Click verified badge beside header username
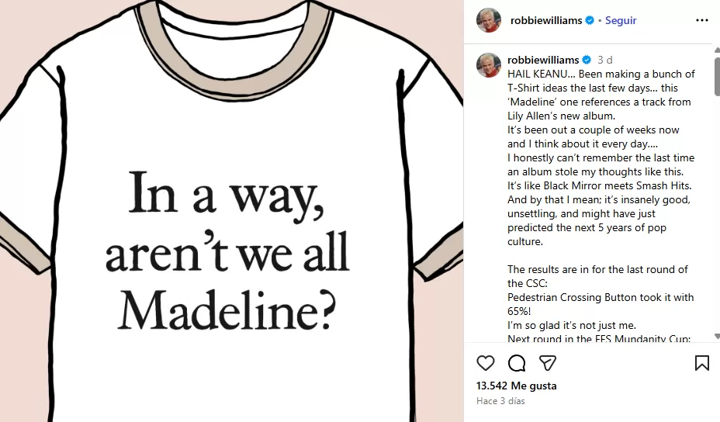This screenshot has width=720, height=422. click(x=590, y=20)
